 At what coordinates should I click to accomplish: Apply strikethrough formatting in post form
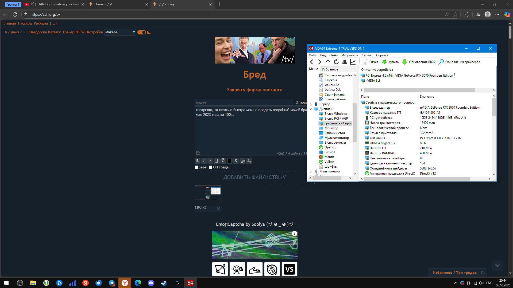point(236,161)
